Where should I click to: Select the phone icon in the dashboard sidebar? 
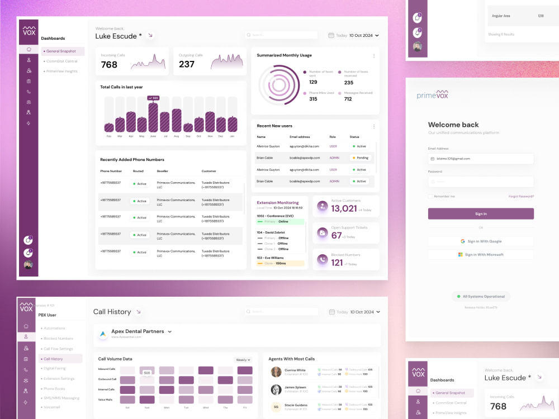point(29,92)
